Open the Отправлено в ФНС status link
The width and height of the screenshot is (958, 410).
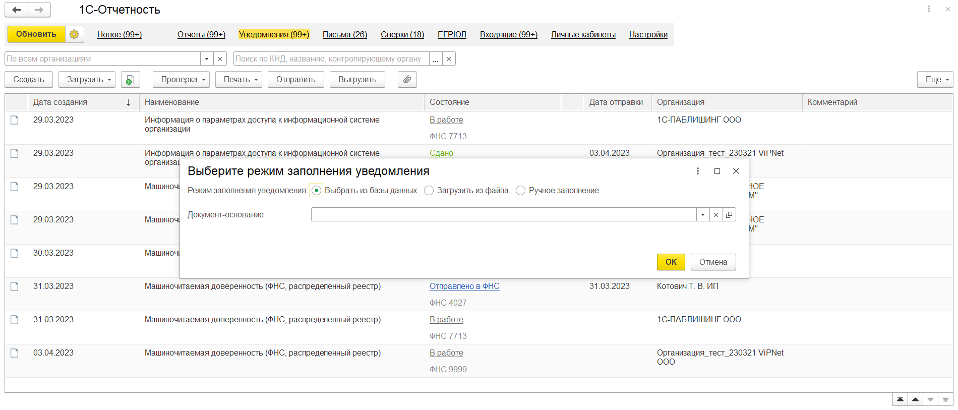point(464,286)
